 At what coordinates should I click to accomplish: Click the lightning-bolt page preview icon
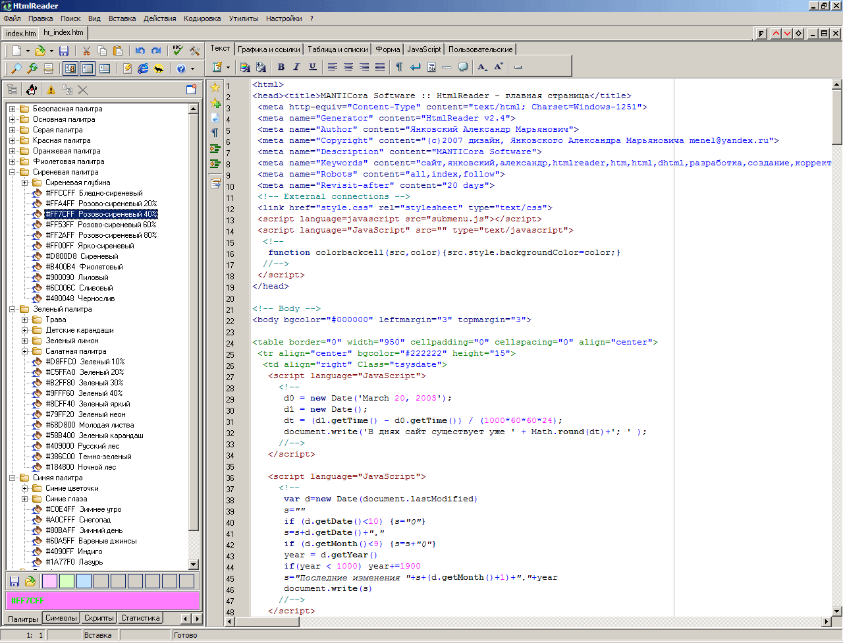[x=127, y=69]
